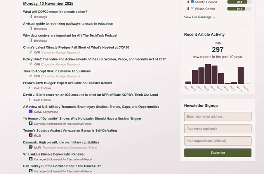Click Wilson Center 88.3 score bar
The width and height of the screenshot is (264, 174).
239,9
